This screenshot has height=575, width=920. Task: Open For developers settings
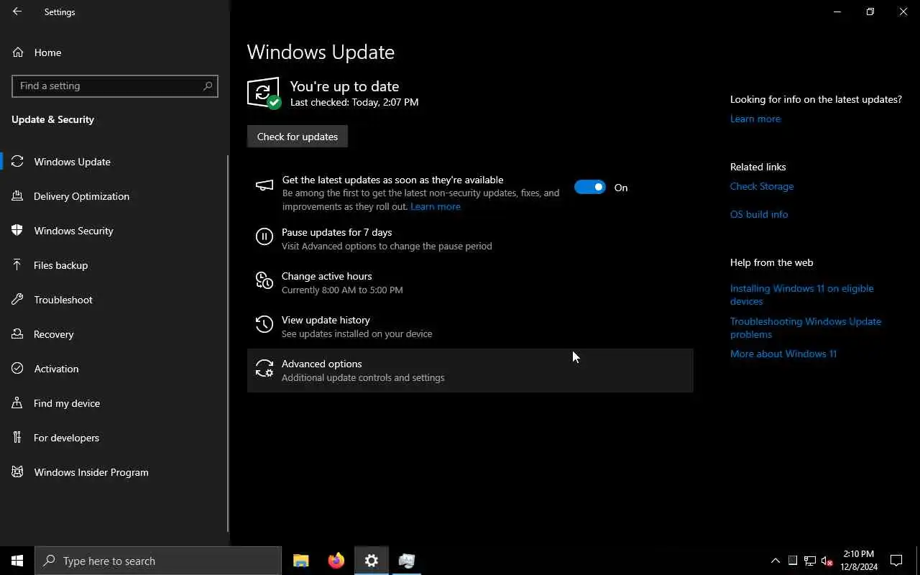click(x=115, y=438)
